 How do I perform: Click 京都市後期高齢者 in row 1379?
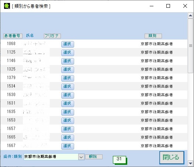[x=157, y=78]
